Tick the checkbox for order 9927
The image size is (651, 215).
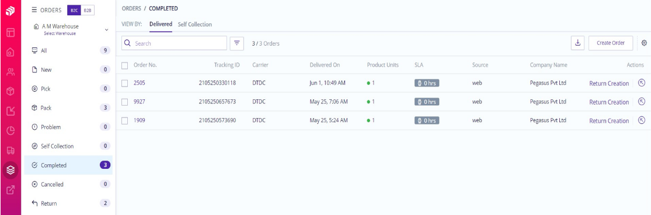124,102
